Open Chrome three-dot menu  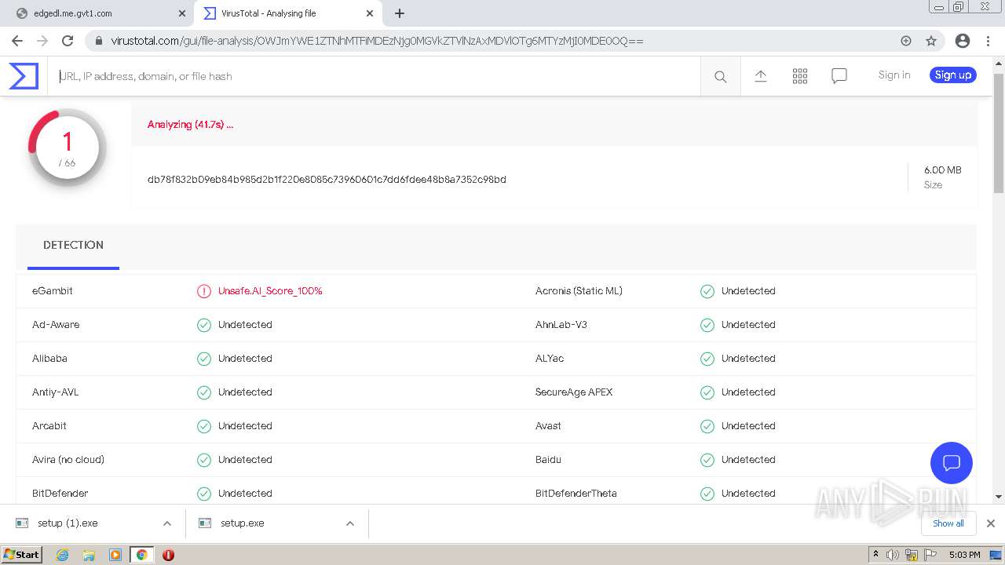pyautogui.click(x=988, y=41)
